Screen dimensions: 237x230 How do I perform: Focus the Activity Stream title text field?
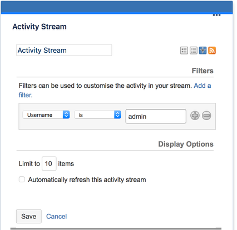tap(64, 50)
